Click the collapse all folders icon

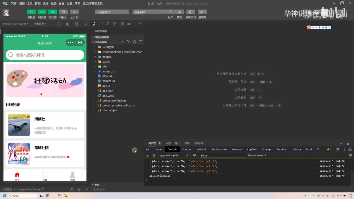point(140,42)
